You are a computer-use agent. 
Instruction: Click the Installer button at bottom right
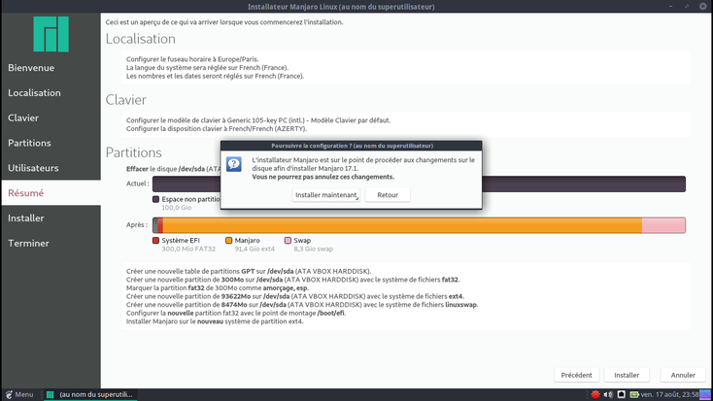[627, 375]
